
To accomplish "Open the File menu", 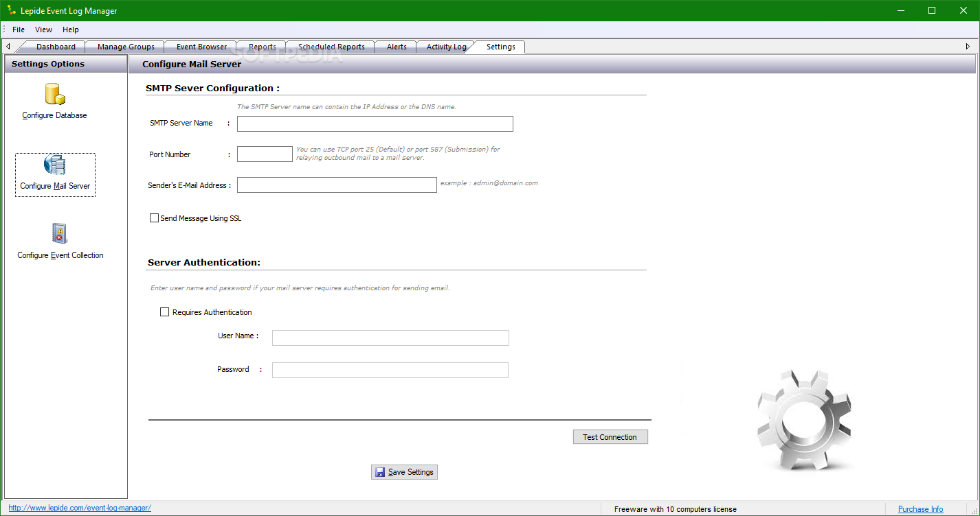I will 19,30.
